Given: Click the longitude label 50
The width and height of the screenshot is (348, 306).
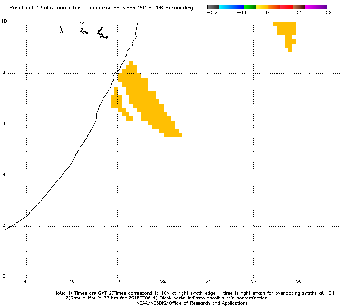Looking at the screenshot, I should [117, 282].
